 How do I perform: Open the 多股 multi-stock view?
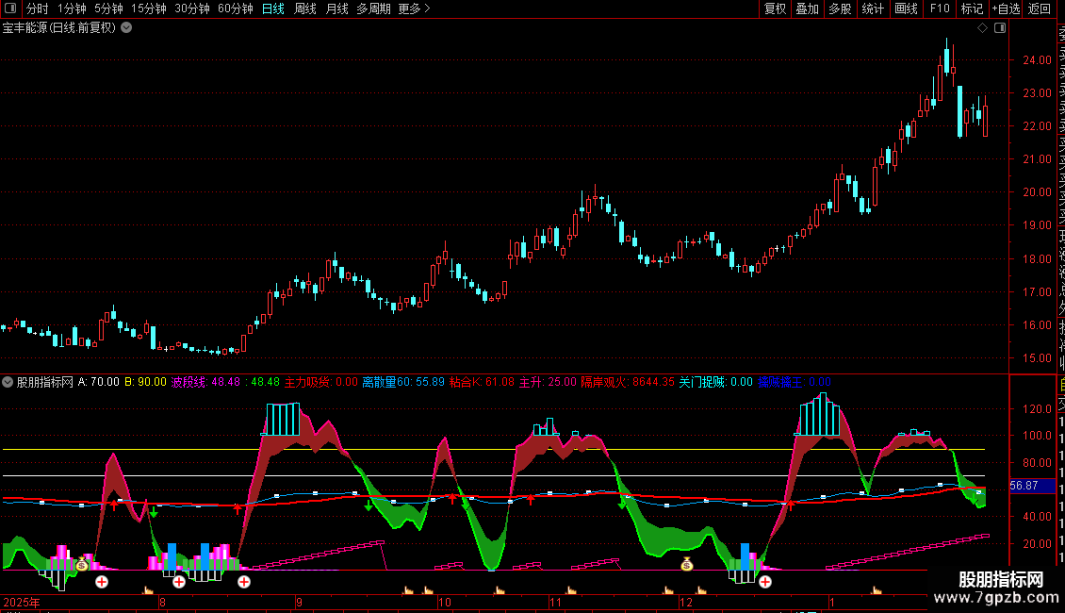point(840,8)
